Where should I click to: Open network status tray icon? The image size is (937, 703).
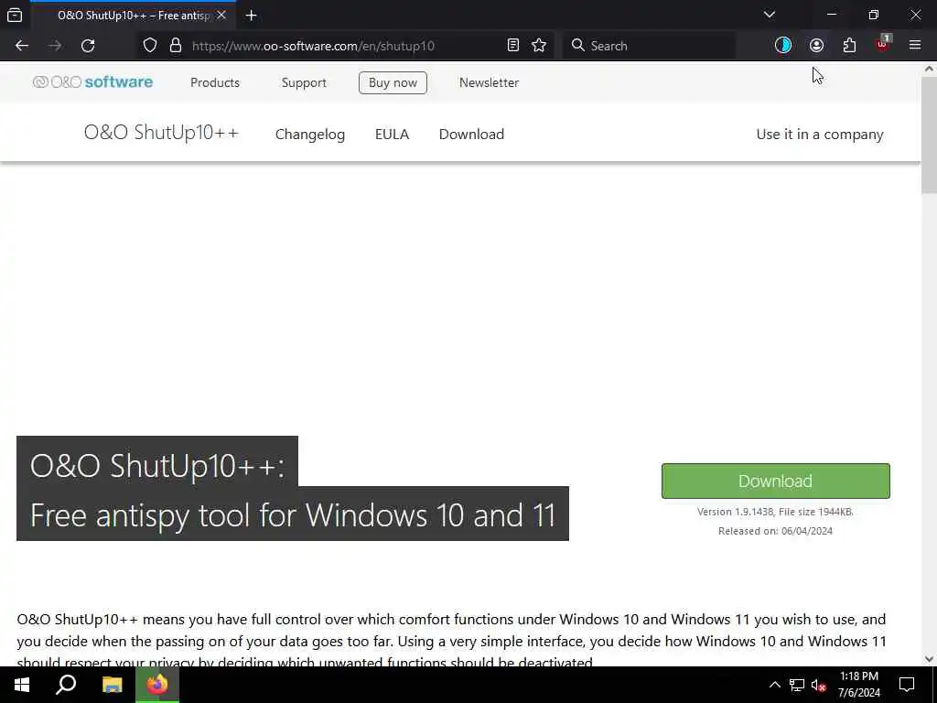click(797, 685)
